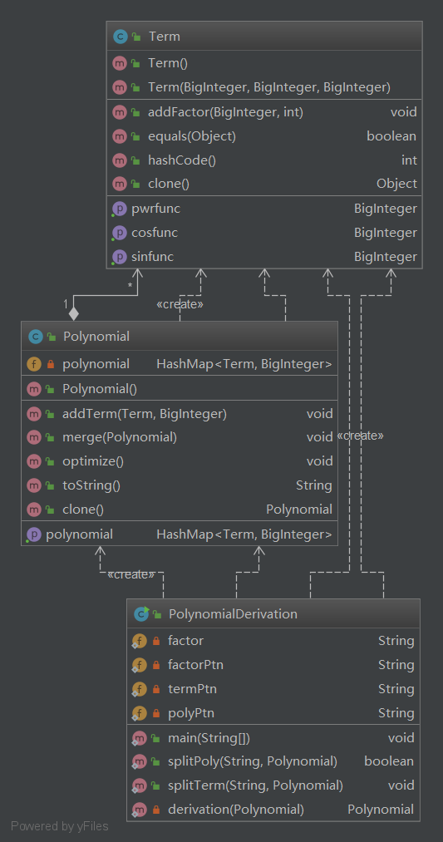
Task: Select the Term(BigInteger, BigInteger, BigInteger) constructor
Action: (x=264, y=87)
